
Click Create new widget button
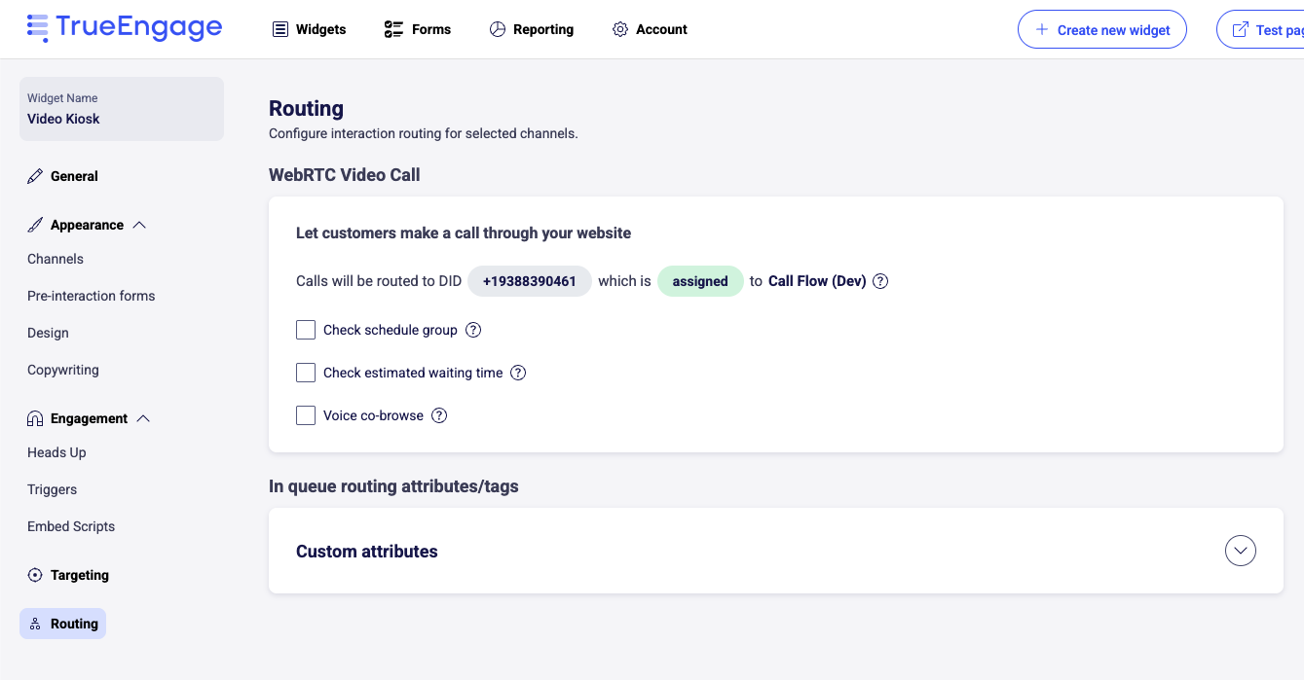point(1101,29)
